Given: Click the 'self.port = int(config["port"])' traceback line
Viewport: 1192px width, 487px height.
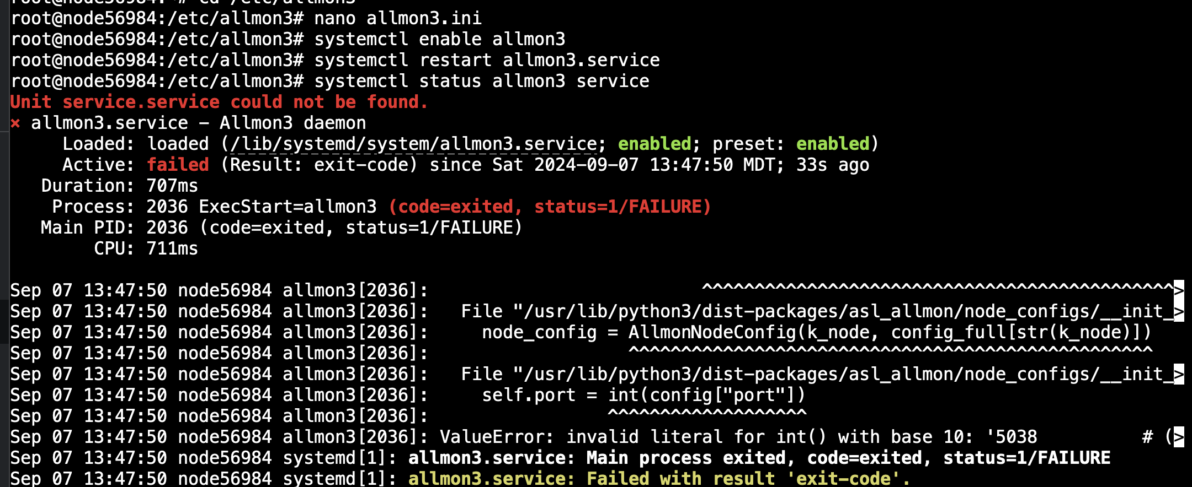Looking at the screenshot, I should click(643, 395).
